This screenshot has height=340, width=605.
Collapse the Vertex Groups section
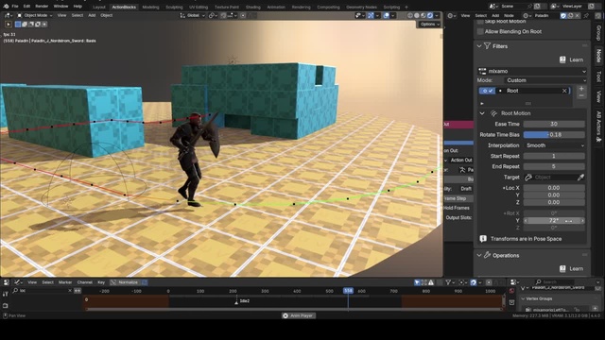523,298
